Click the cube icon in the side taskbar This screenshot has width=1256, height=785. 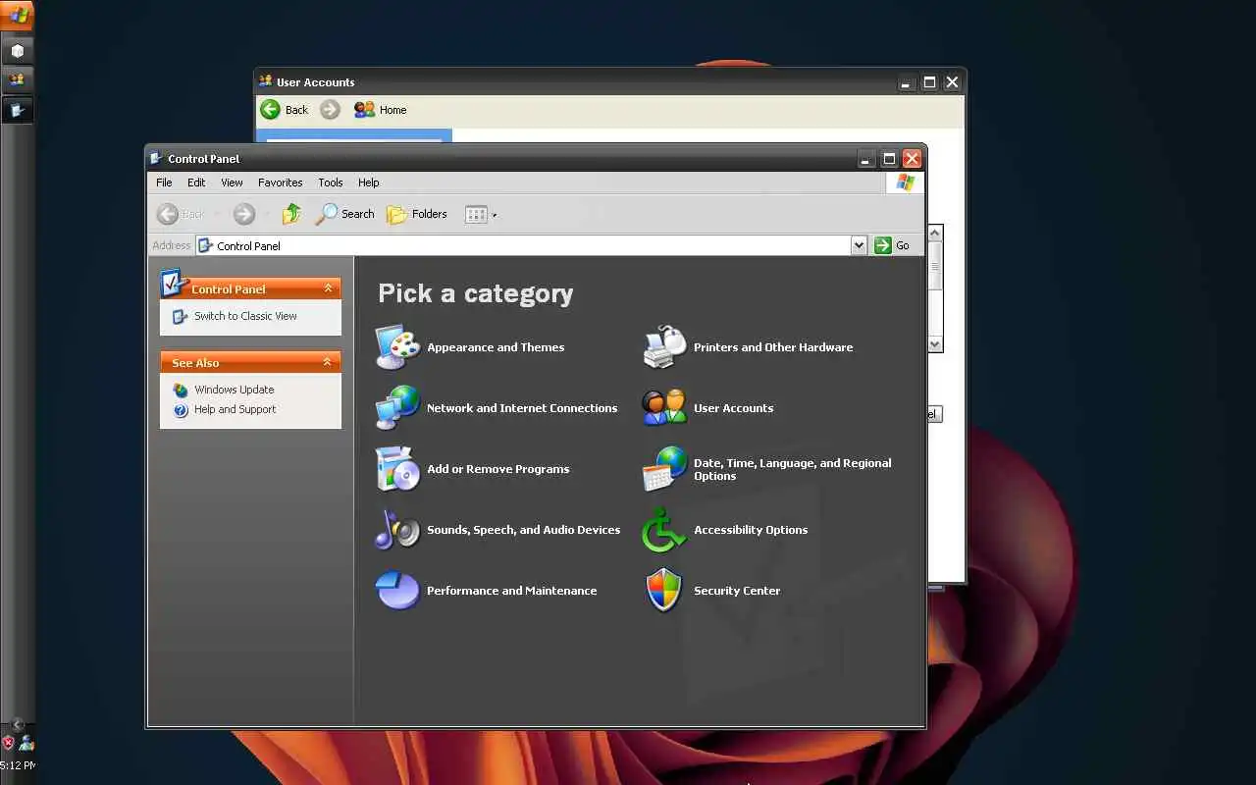[x=18, y=50]
